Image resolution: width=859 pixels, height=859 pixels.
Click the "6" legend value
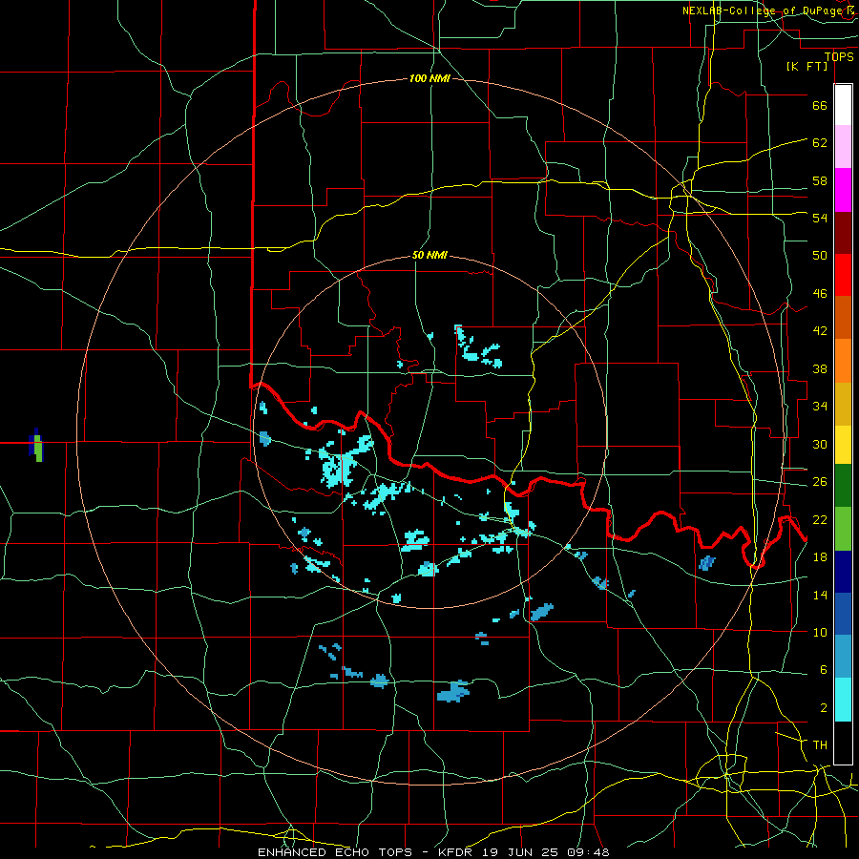[x=824, y=669]
